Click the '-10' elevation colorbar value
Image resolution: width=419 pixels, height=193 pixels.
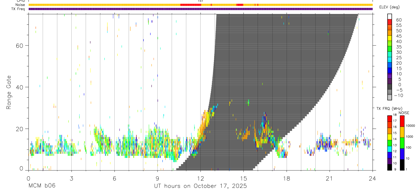coord(398,96)
